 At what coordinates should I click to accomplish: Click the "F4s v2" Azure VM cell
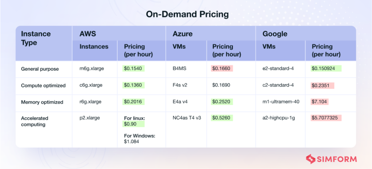coord(180,85)
